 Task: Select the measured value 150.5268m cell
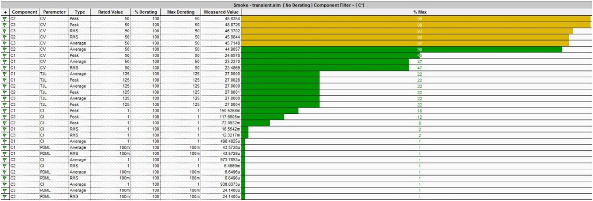tap(221, 111)
